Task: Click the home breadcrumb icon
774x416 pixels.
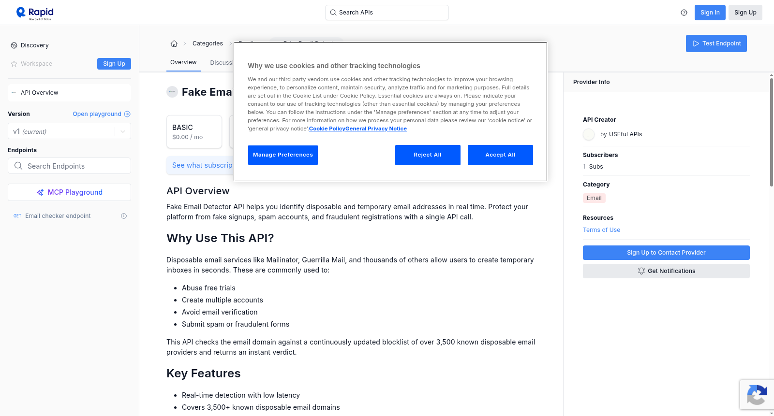Action: coord(174,43)
